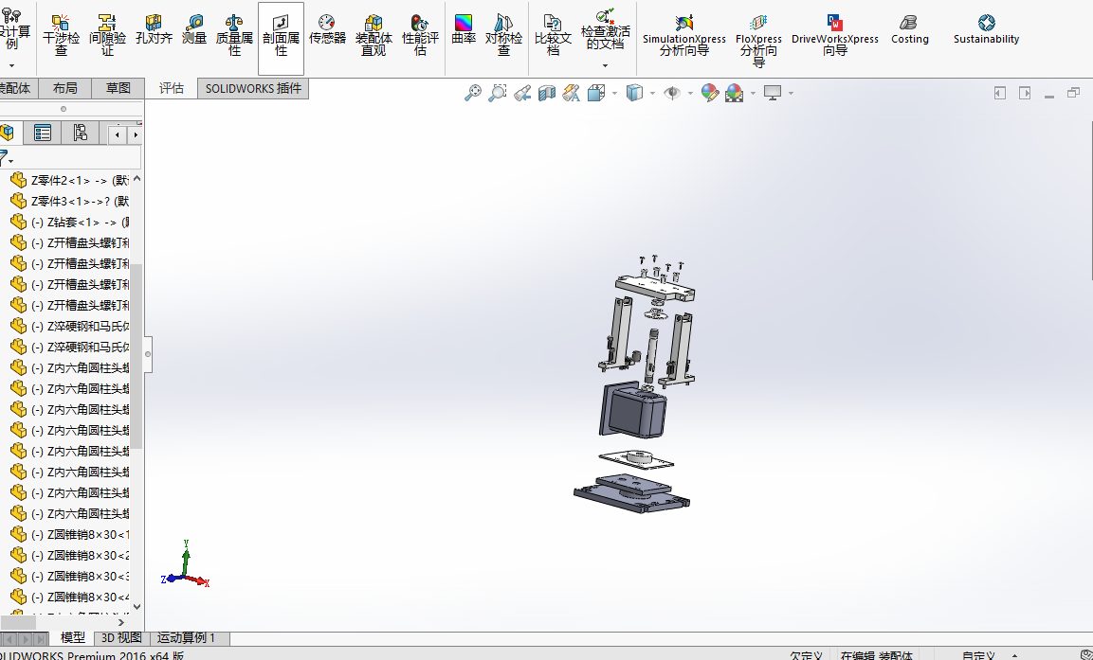This screenshot has height=660, width=1093.
Task: Switch to the 草图 ribbon tab
Action: coord(118,88)
